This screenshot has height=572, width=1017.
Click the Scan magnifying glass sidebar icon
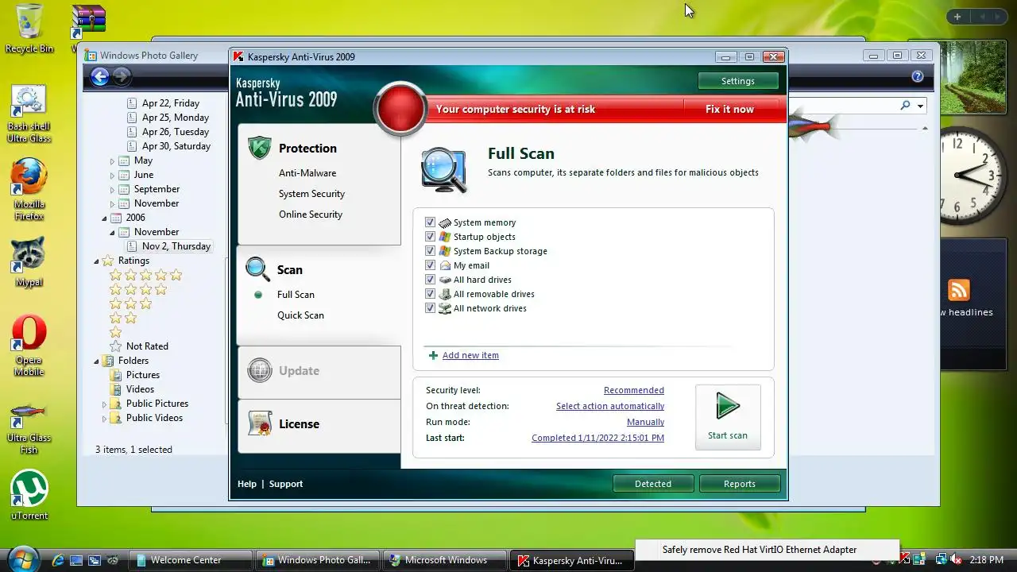257,269
